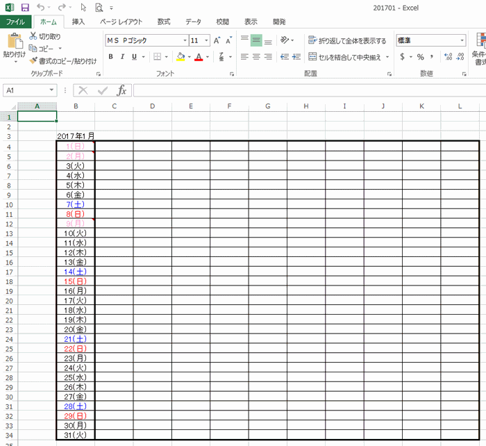Viewport: 486px width, 446px height.
Task: Click the Increase Decimal icon
Action: pyautogui.click(x=449, y=56)
